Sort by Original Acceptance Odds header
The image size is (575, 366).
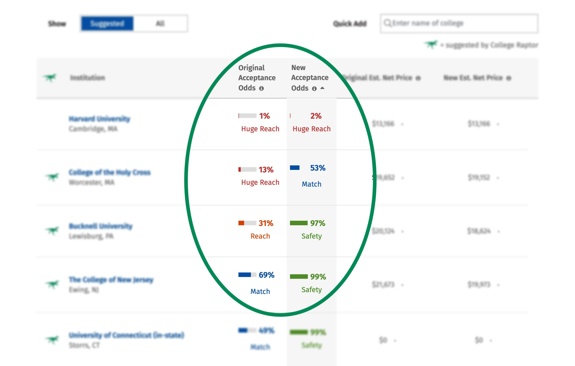(x=257, y=78)
